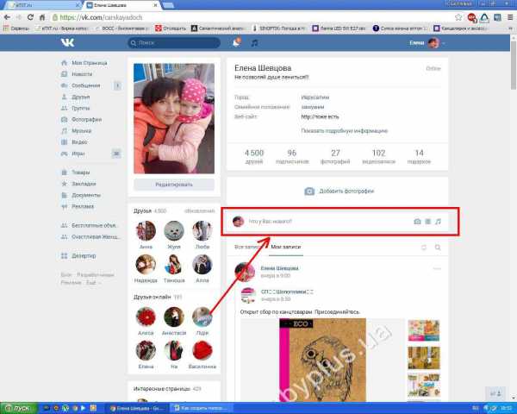Screen dimensions: 517x414
Task: Attach audio via note icon in post box
Action: [438, 222]
